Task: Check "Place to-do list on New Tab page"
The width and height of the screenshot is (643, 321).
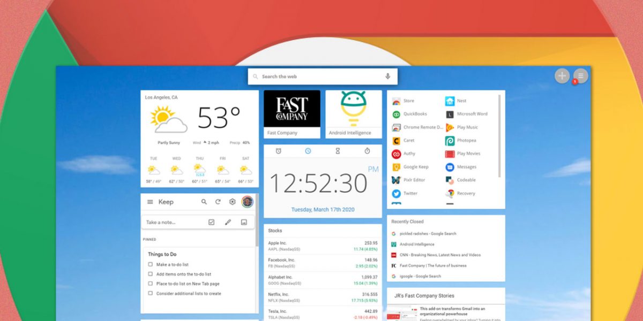Action: click(149, 284)
